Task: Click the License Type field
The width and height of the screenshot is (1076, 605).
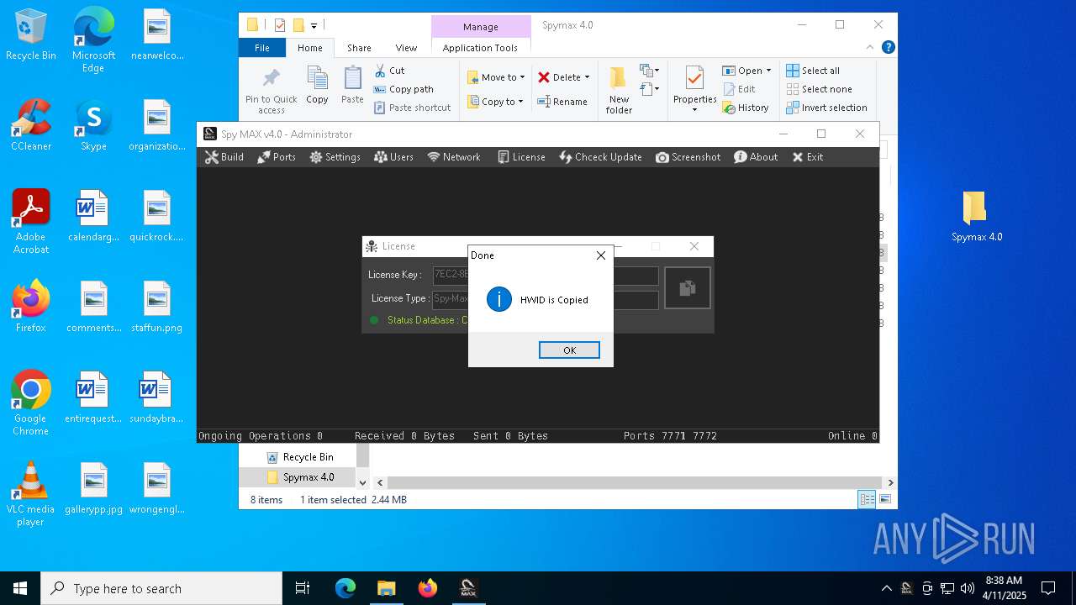Action: (x=545, y=299)
